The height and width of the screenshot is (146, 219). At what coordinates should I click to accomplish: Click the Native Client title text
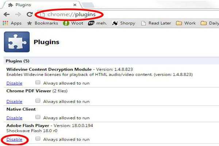(21, 109)
